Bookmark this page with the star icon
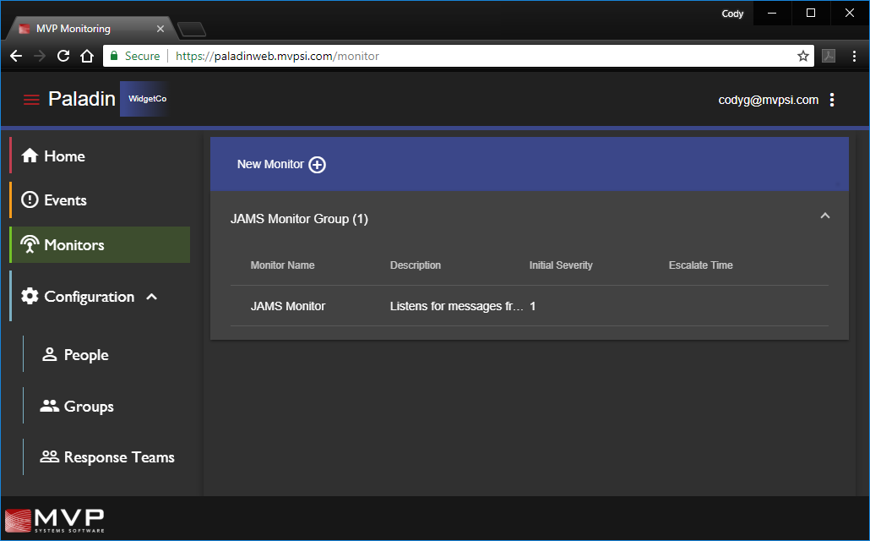This screenshot has width=870, height=541. click(802, 56)
